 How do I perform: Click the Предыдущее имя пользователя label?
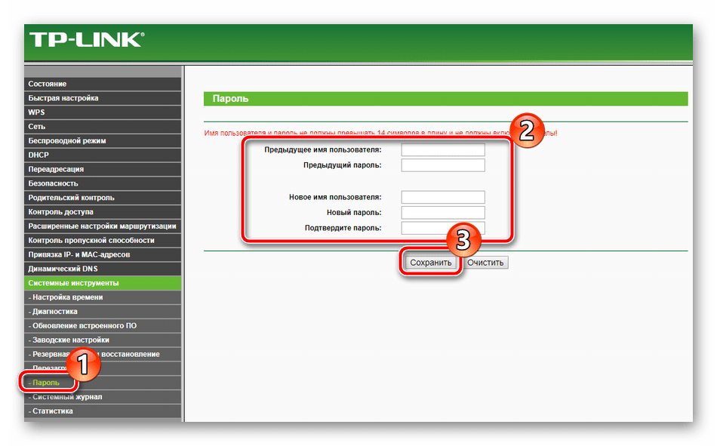(x=323, y=149)
